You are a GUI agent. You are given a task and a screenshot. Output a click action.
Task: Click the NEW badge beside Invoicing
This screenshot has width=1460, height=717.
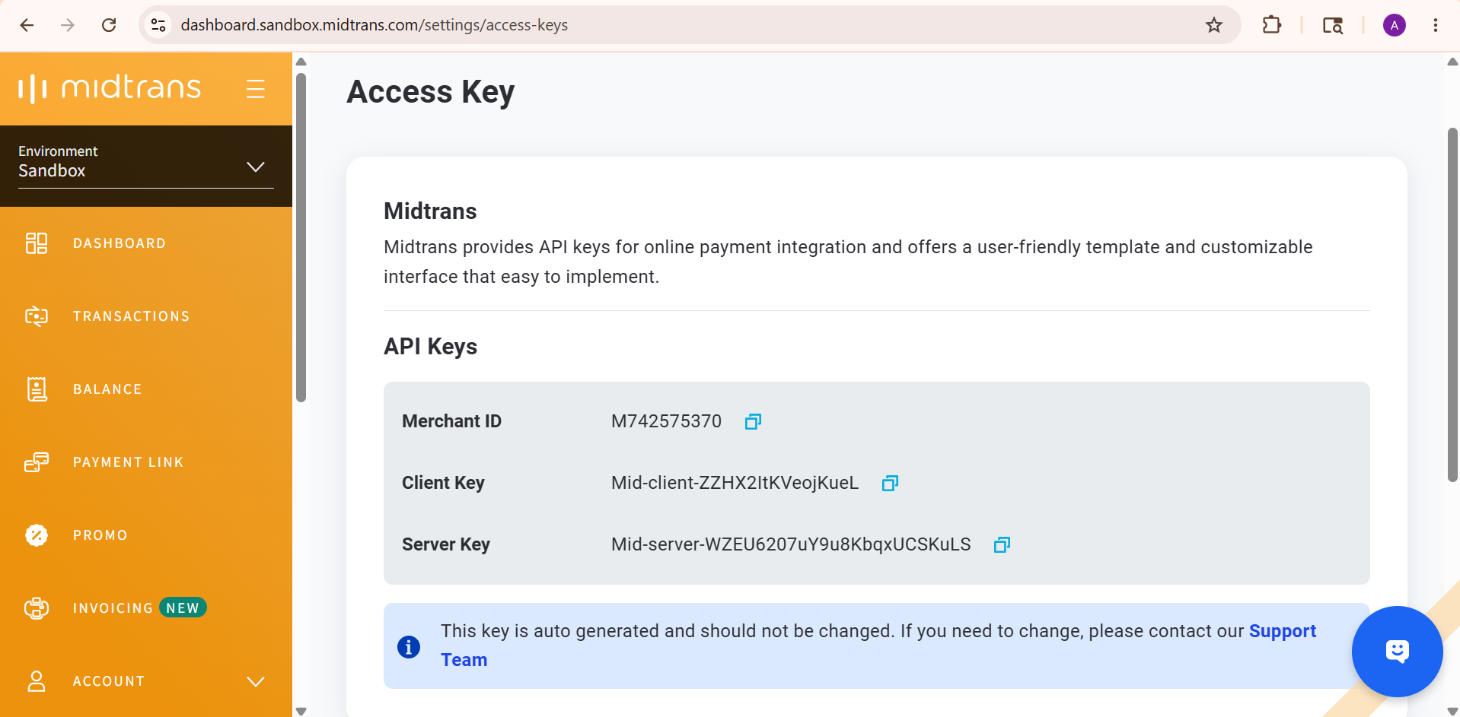pos(183,608)
